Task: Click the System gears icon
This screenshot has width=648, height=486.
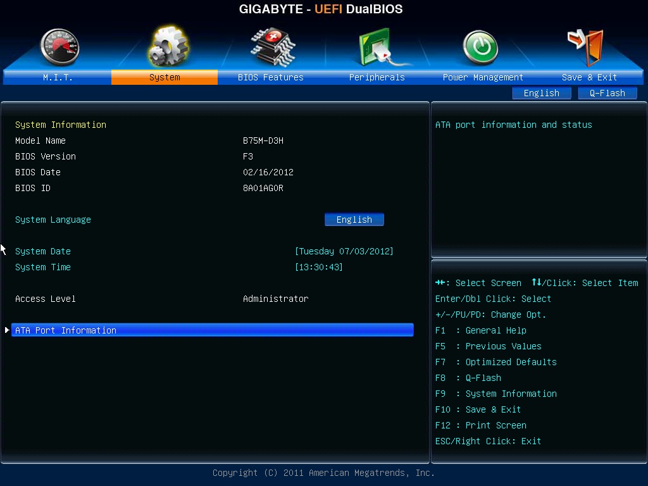Action: click(x=168, y=46)
